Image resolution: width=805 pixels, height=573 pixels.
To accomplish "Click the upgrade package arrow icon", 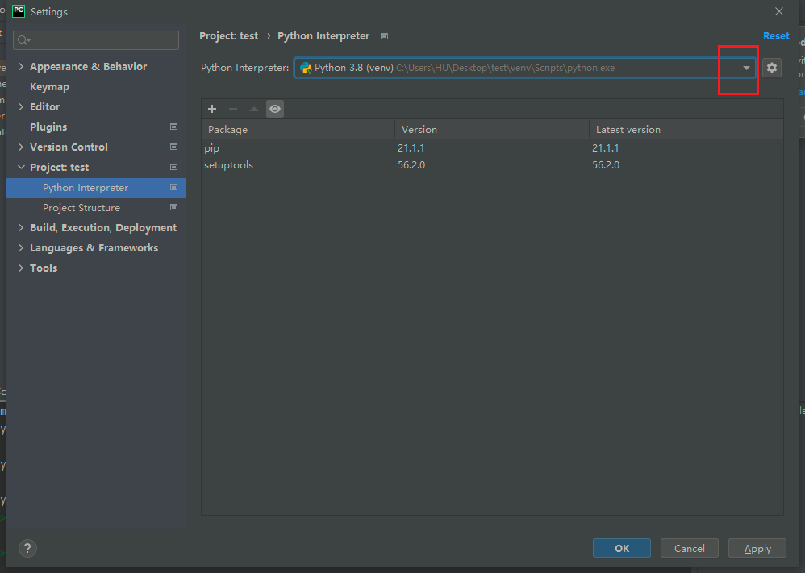I will [x=253, y=109].
